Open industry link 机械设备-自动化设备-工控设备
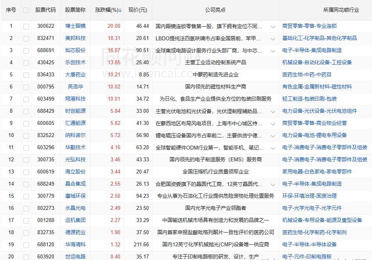Image resolution: width=372 pixels, height=260 pixels. 317,62
